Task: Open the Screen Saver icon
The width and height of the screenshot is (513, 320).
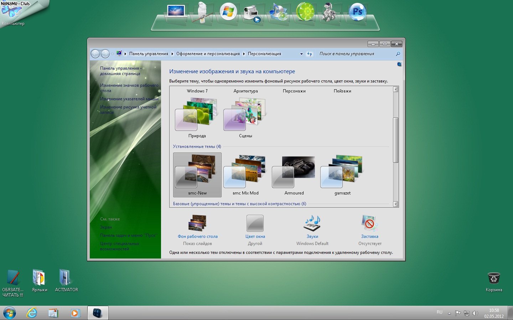Action: point(369,224)
